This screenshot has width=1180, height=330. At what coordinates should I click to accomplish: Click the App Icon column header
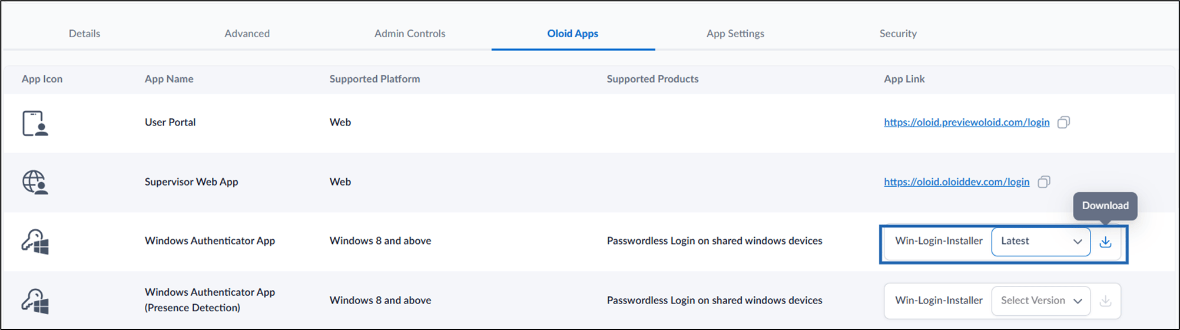[42, 79]
